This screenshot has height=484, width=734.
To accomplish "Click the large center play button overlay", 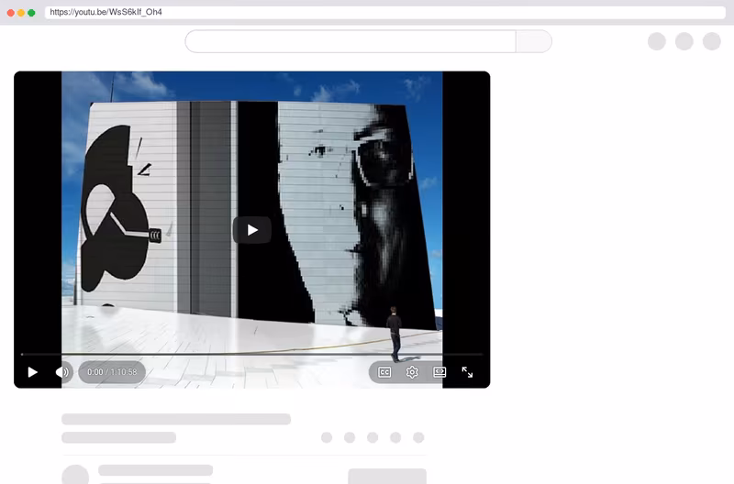I will coord(251,229).
